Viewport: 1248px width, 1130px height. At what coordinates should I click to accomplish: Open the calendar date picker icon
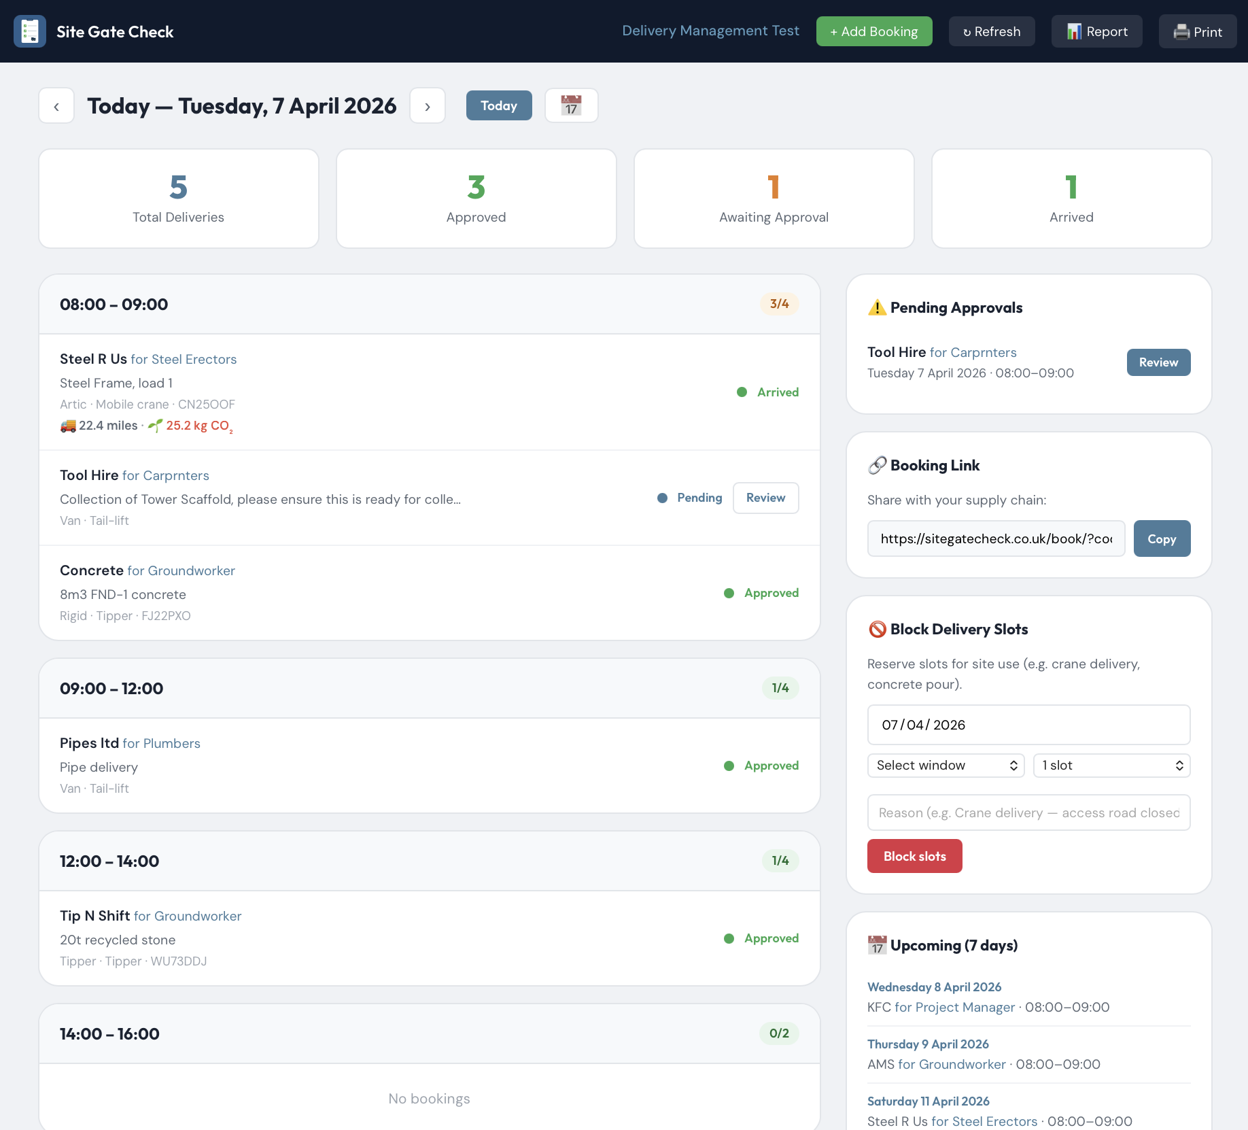571,105
